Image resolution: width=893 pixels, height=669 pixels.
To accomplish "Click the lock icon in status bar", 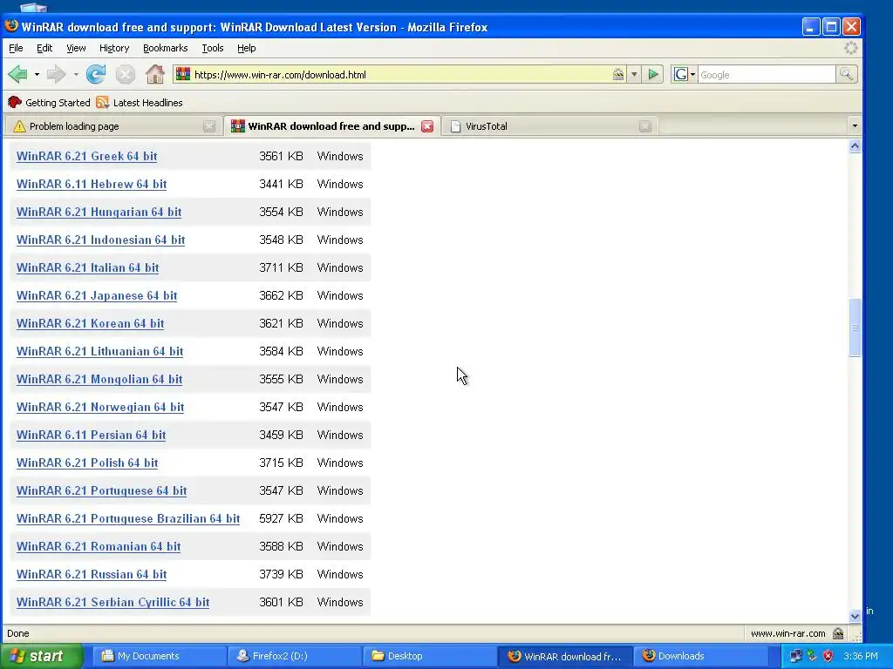I will [x=838, y=633].
